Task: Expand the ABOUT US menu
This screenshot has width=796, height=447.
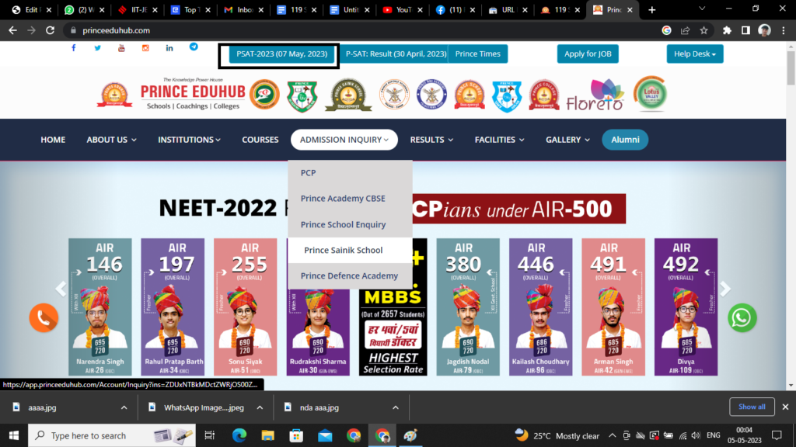Action: click(111, 140)
